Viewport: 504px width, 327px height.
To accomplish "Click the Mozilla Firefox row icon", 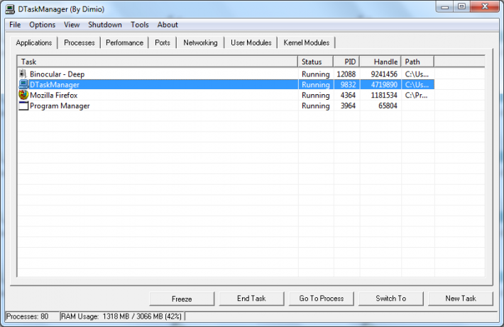I will (x=23, y=95).
